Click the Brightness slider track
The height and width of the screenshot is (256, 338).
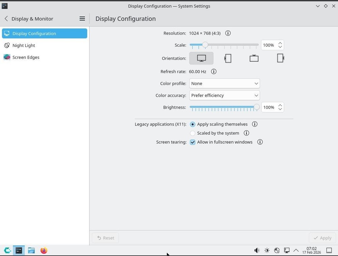pyautogui.click(x=223, y=107)
